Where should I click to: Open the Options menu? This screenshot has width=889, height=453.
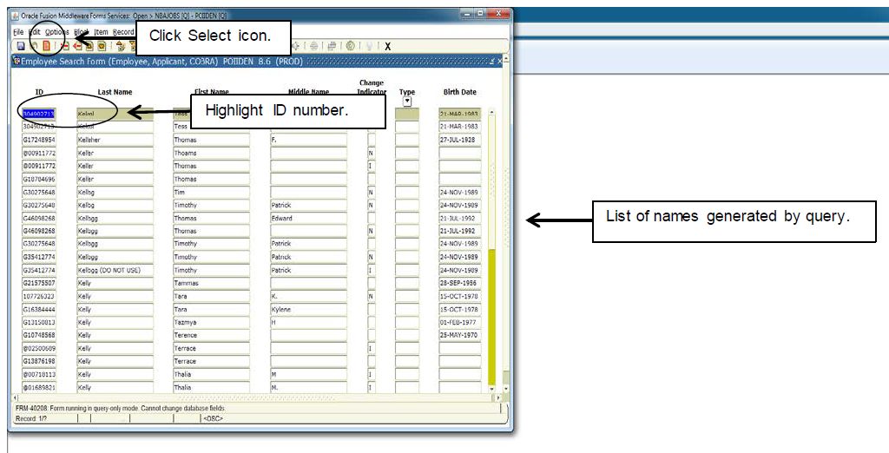pos(57,32)
